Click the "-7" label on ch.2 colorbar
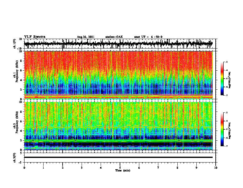This screenshot has height=188, width=243. click(x=226, y=146)
